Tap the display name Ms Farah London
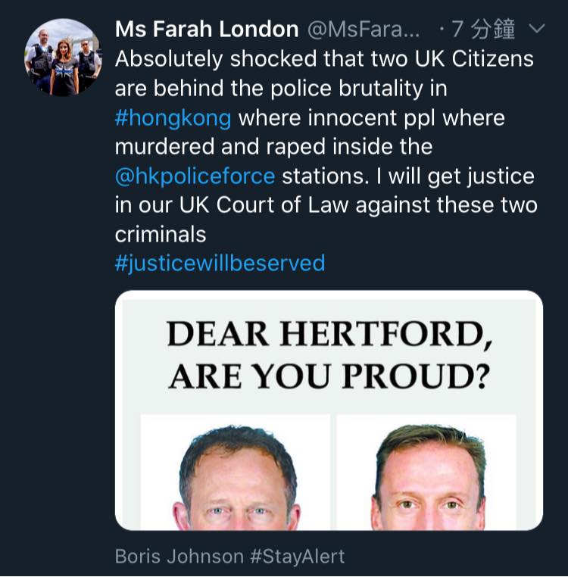Viewport: 568px width, 577px height. (207, 29)
